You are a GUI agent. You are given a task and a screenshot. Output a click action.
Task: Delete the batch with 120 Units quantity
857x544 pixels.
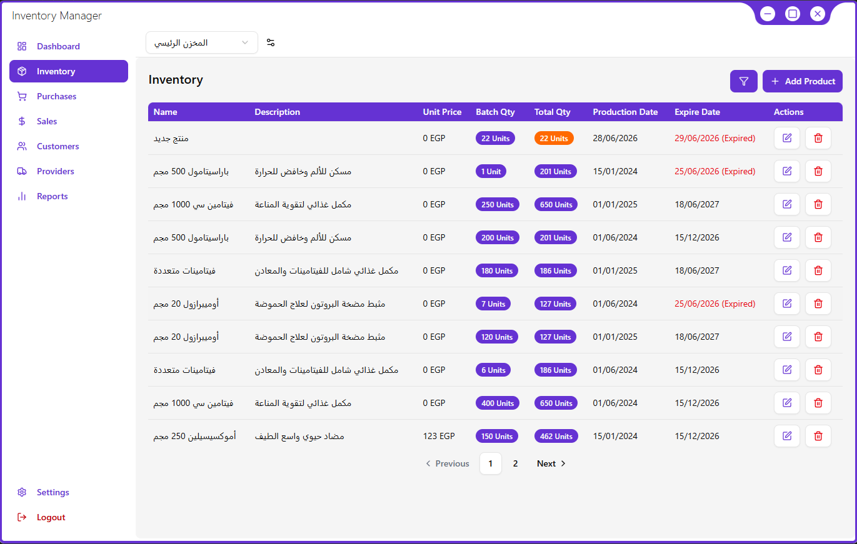coord(818,337)
